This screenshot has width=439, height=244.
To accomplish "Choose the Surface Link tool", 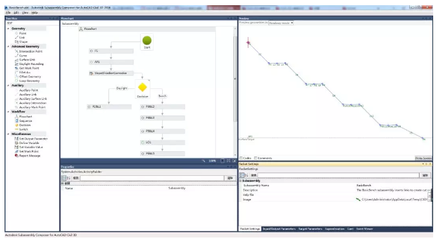I will click(x=27, y=60).
